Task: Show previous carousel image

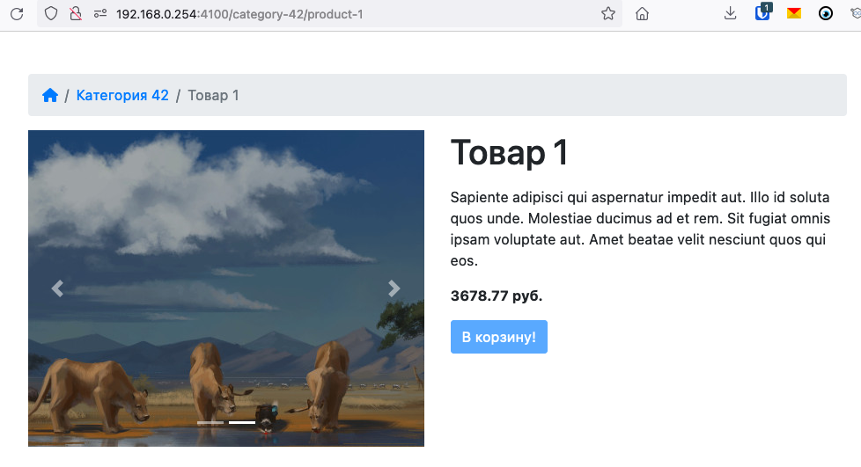Action: (x=57, y=288)
